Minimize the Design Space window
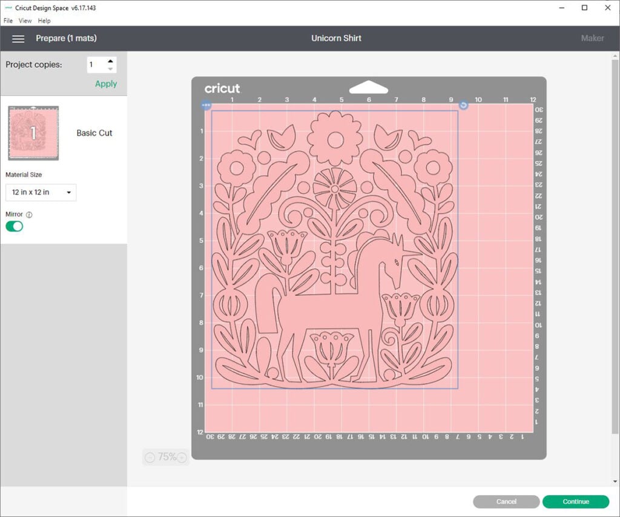Image resolution: width=620 pixels, height=517 pixels. [561, 8]
